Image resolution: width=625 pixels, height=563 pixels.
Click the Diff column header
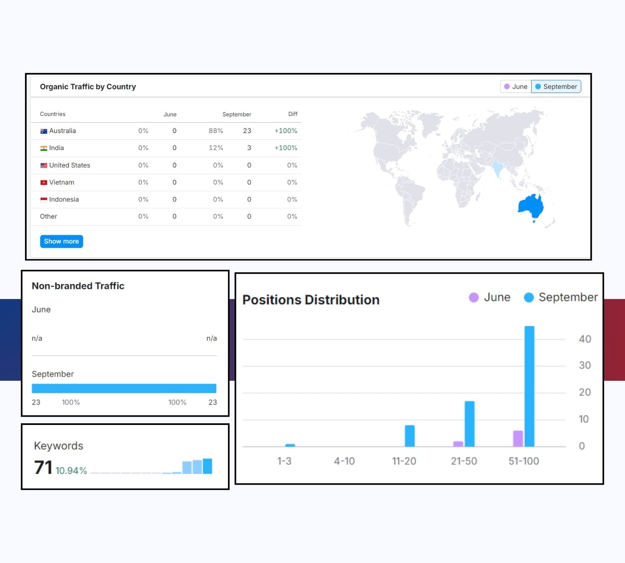[x=293, y=114]
